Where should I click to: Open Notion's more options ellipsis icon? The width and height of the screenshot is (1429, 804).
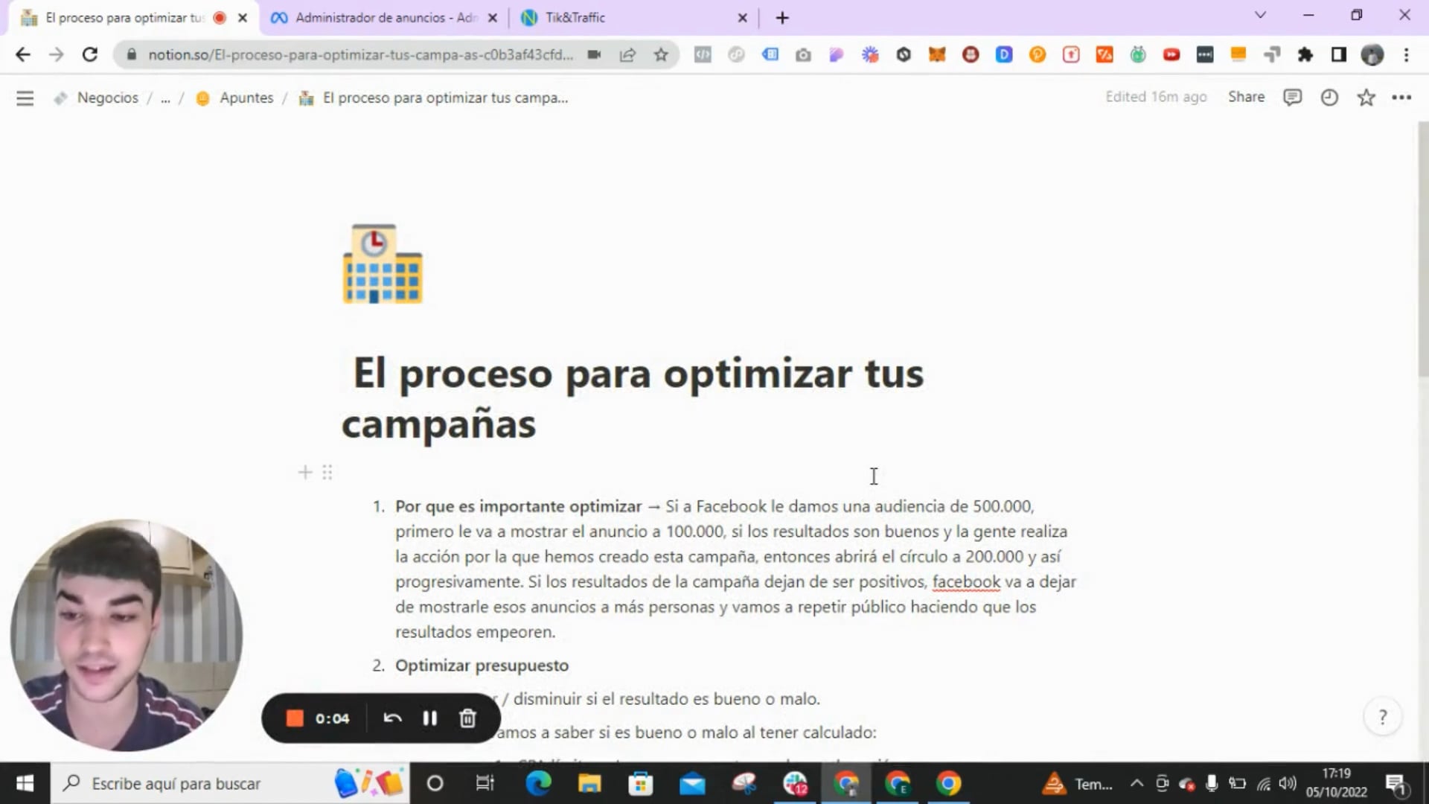click(1403, 98)
